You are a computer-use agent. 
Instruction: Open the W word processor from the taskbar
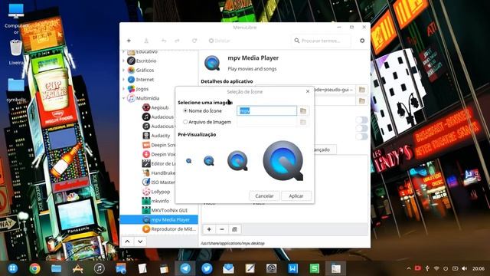coord(292,268)
